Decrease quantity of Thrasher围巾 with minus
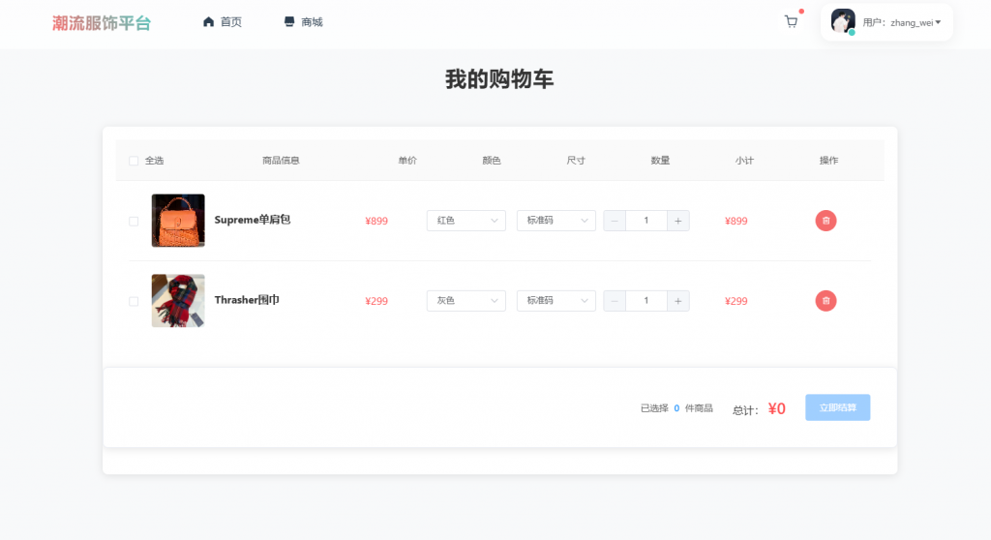Screen dimensions: 991x540 [615, 301]
